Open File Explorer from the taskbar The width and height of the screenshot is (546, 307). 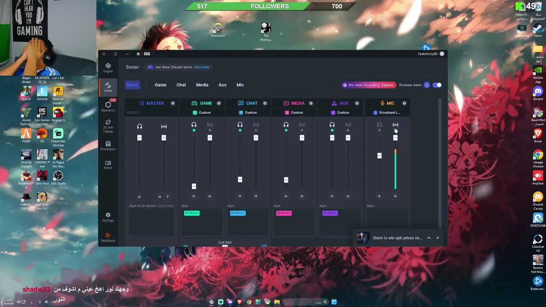click(x=277, y=302)
